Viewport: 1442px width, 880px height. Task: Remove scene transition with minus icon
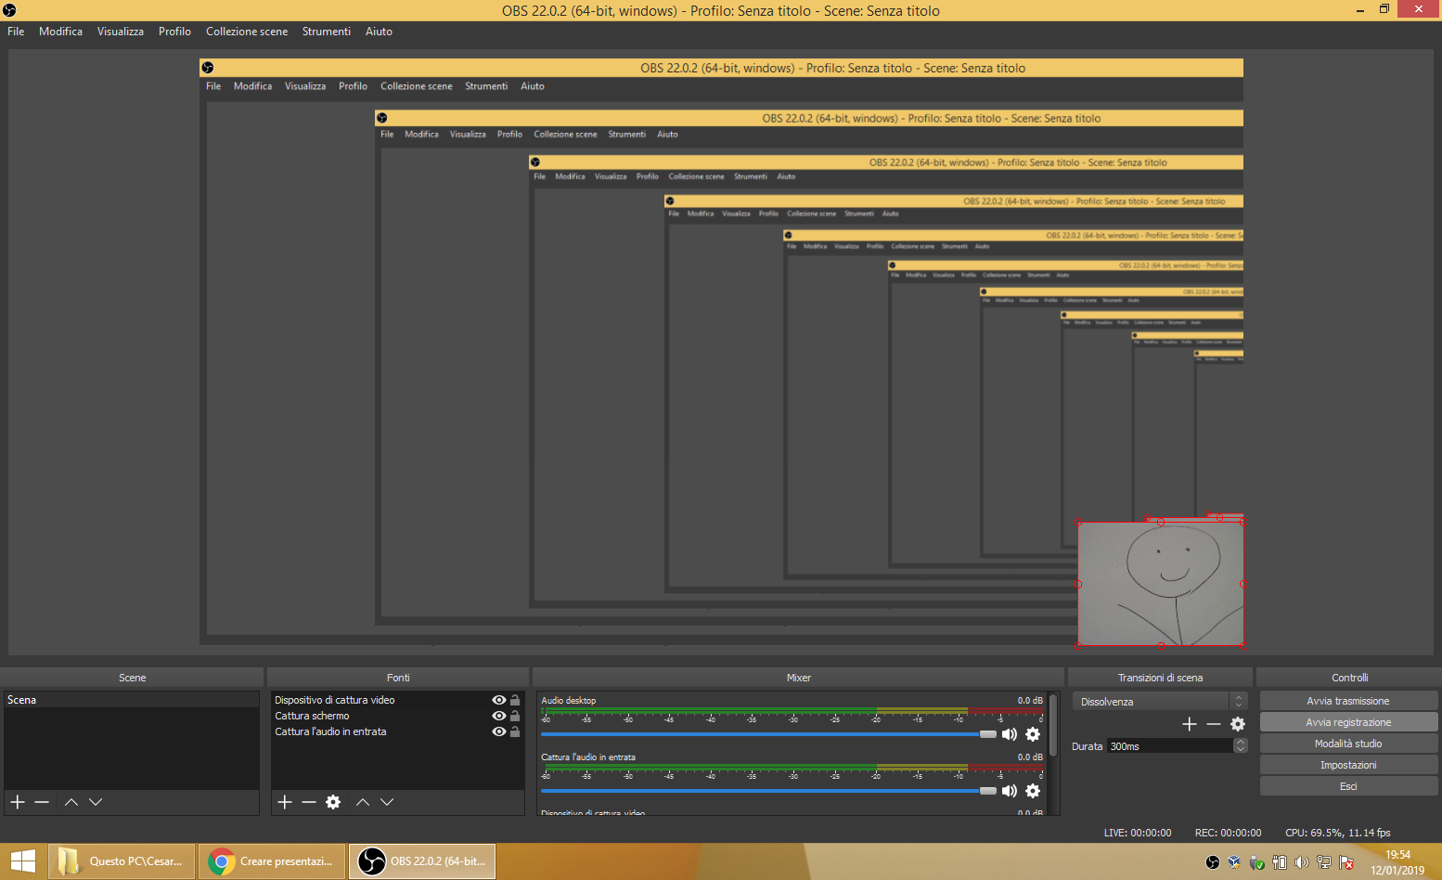pos(1214,724)
